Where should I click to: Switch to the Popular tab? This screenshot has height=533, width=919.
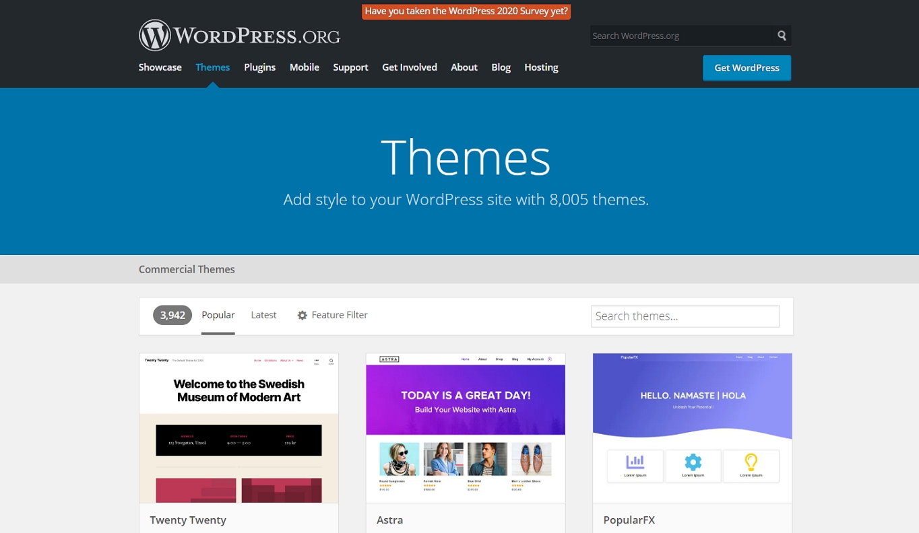tap(218, 315)
